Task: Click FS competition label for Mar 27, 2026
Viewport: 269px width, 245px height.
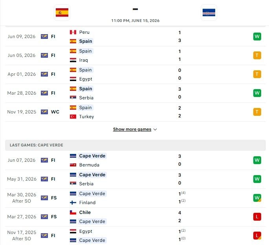Action: point(54,217)
